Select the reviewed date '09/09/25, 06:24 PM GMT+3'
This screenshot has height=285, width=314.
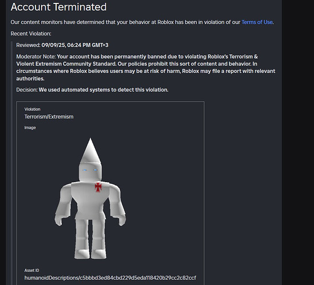75,45
